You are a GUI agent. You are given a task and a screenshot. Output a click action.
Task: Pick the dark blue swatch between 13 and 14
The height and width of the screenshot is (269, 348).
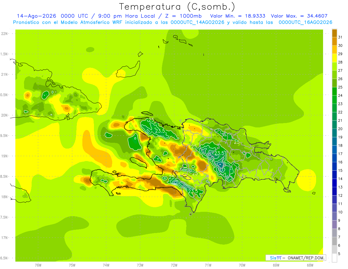point(334,183)
